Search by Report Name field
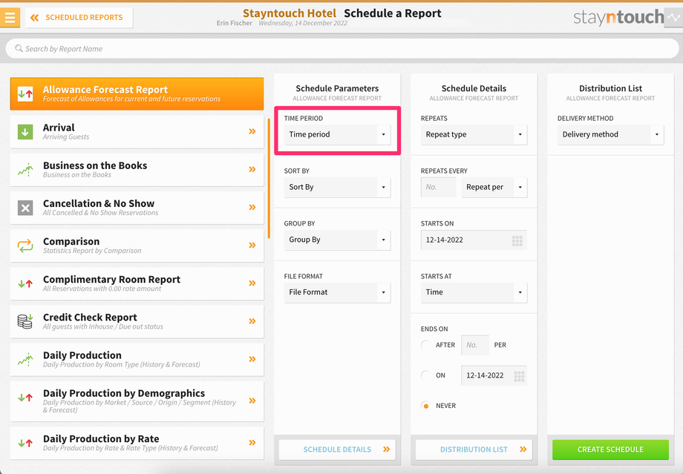Screen dimensions: 683x474 [x=342, y=49]
